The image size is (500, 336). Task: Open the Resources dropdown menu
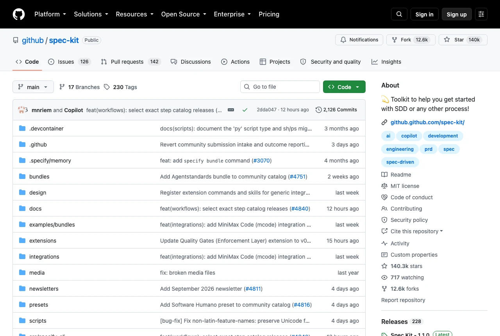134,14
